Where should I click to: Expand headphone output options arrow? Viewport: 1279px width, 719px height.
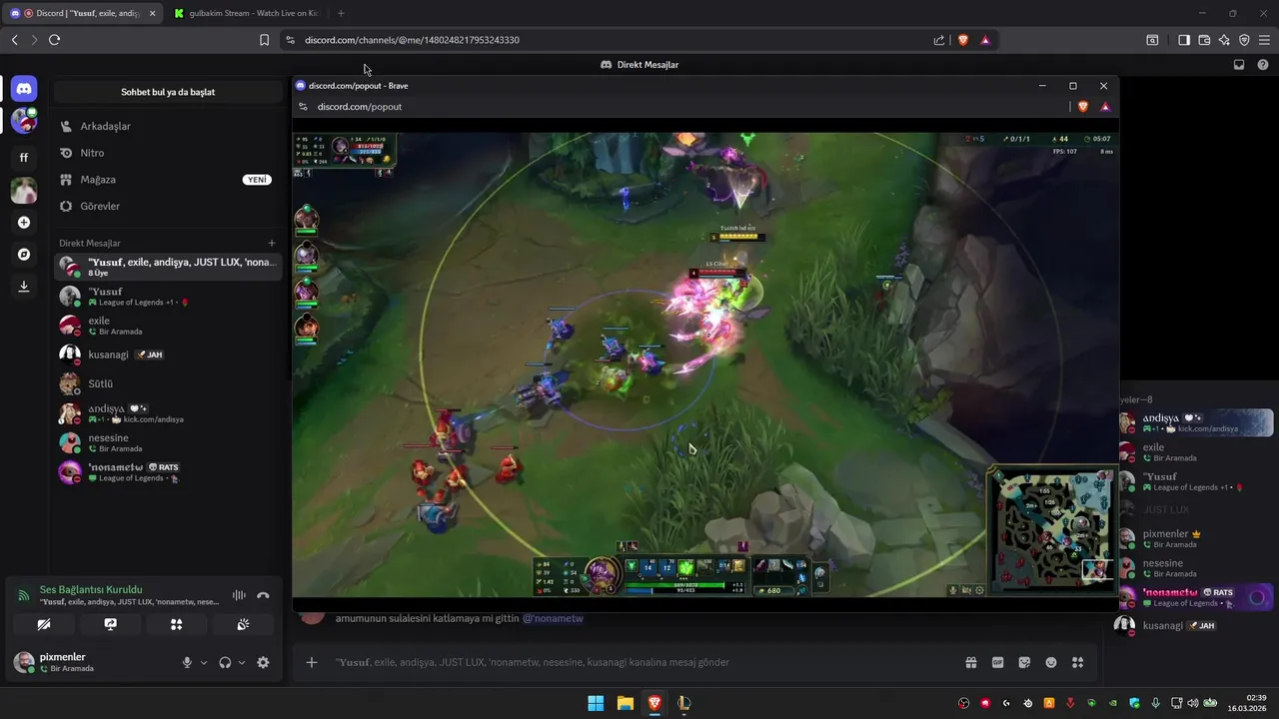[242, 662]
